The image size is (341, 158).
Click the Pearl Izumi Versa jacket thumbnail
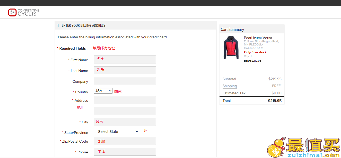pyautogui.click(x=231, y=47)
